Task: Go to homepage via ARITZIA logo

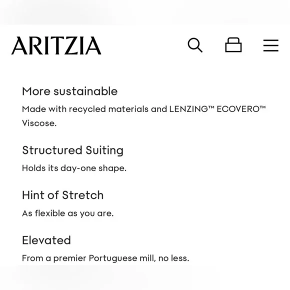Action: (x=56, y=45)
